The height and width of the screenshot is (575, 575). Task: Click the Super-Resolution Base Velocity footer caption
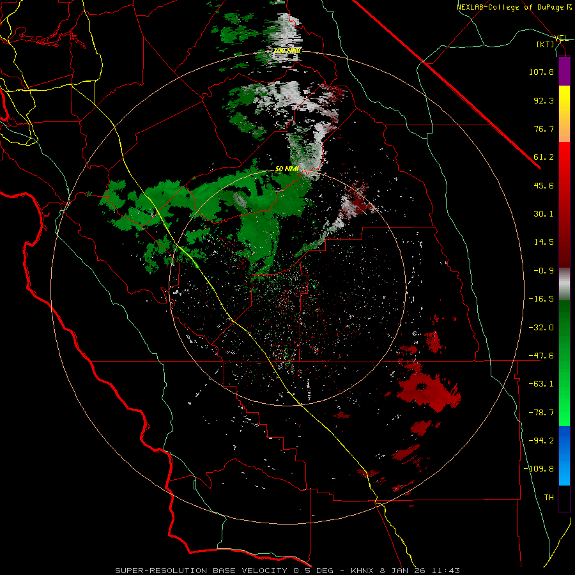pyautogui.click(x=287, y=571)
